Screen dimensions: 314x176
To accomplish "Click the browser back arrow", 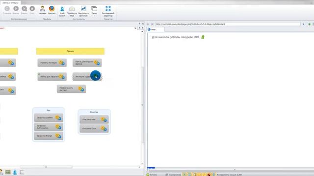I will [x=148, y=24].
